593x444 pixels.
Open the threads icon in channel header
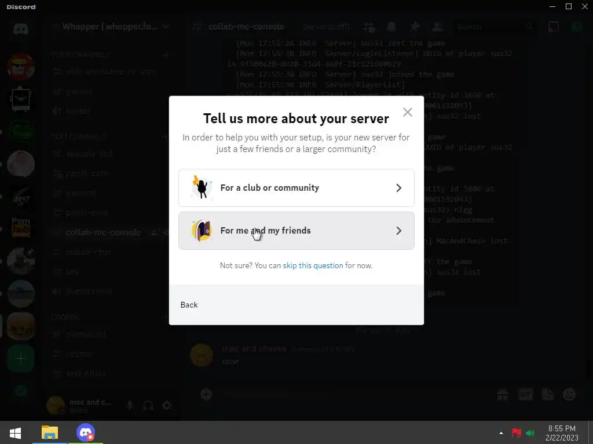pos(368,27)
